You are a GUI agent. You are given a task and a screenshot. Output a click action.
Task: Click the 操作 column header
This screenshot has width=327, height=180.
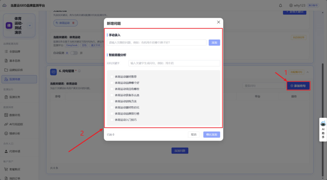click(x=294, y=96)
